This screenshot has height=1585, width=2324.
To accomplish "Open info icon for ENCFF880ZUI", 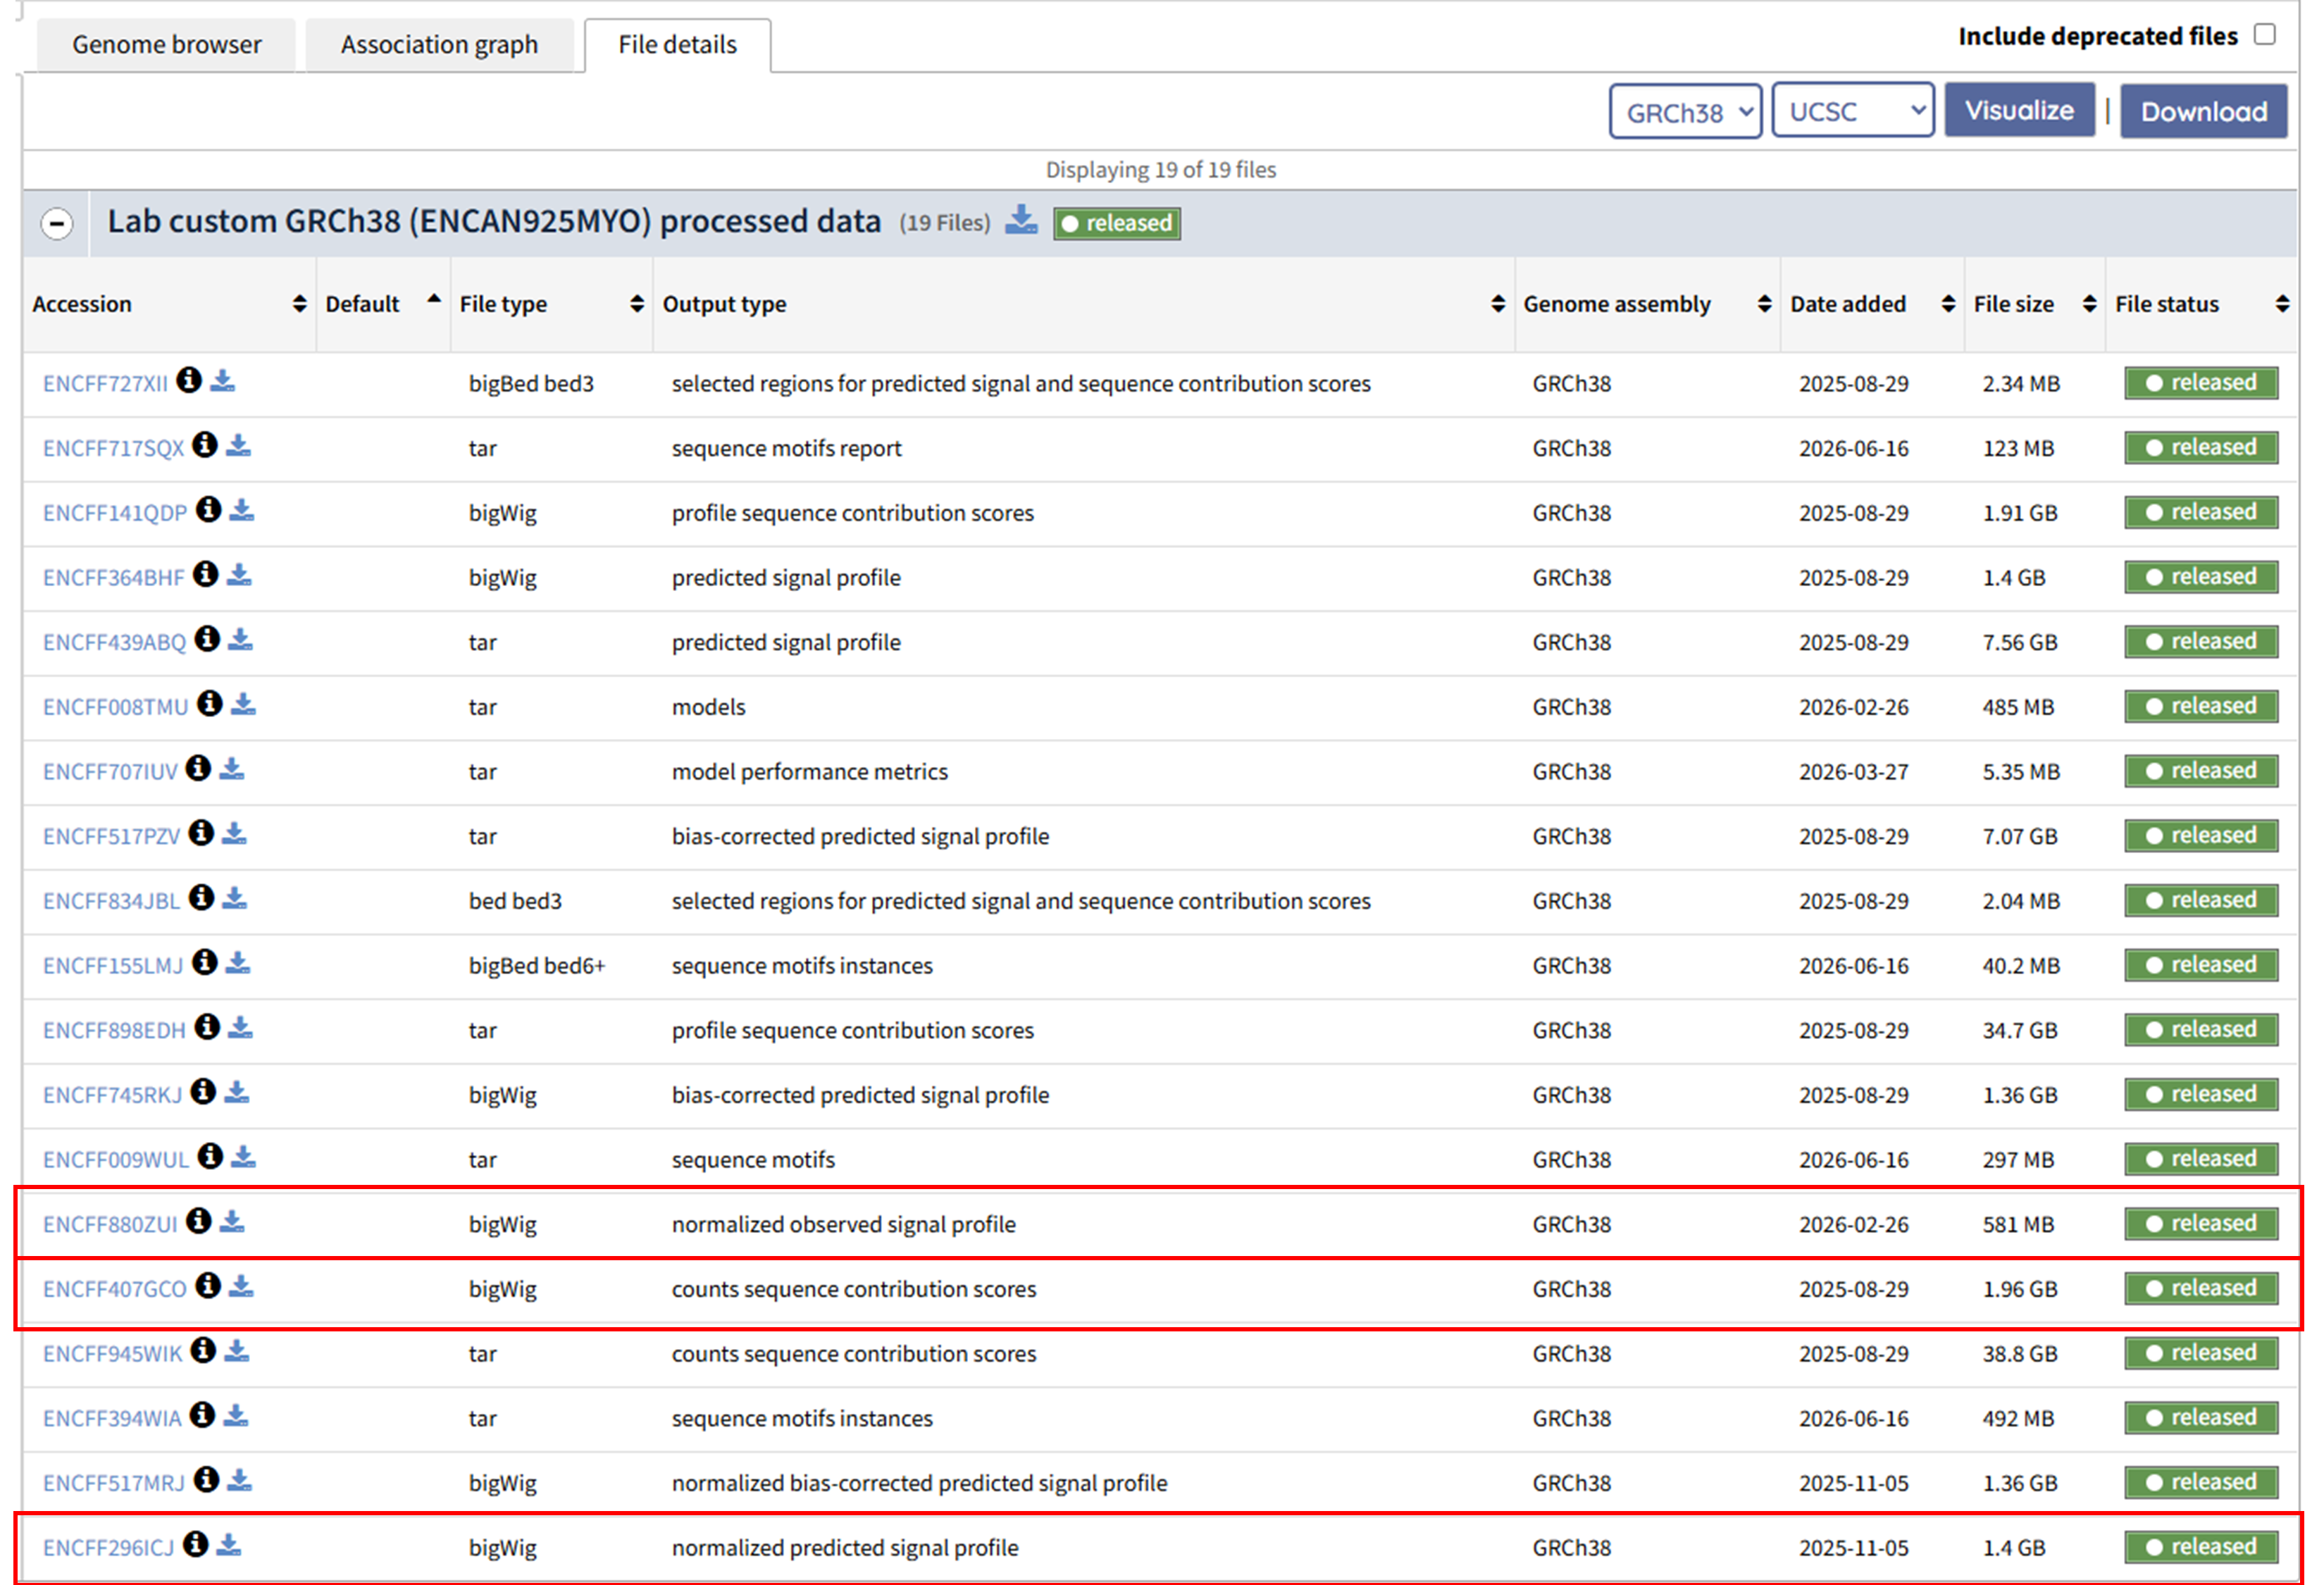I will (199, 1221).
